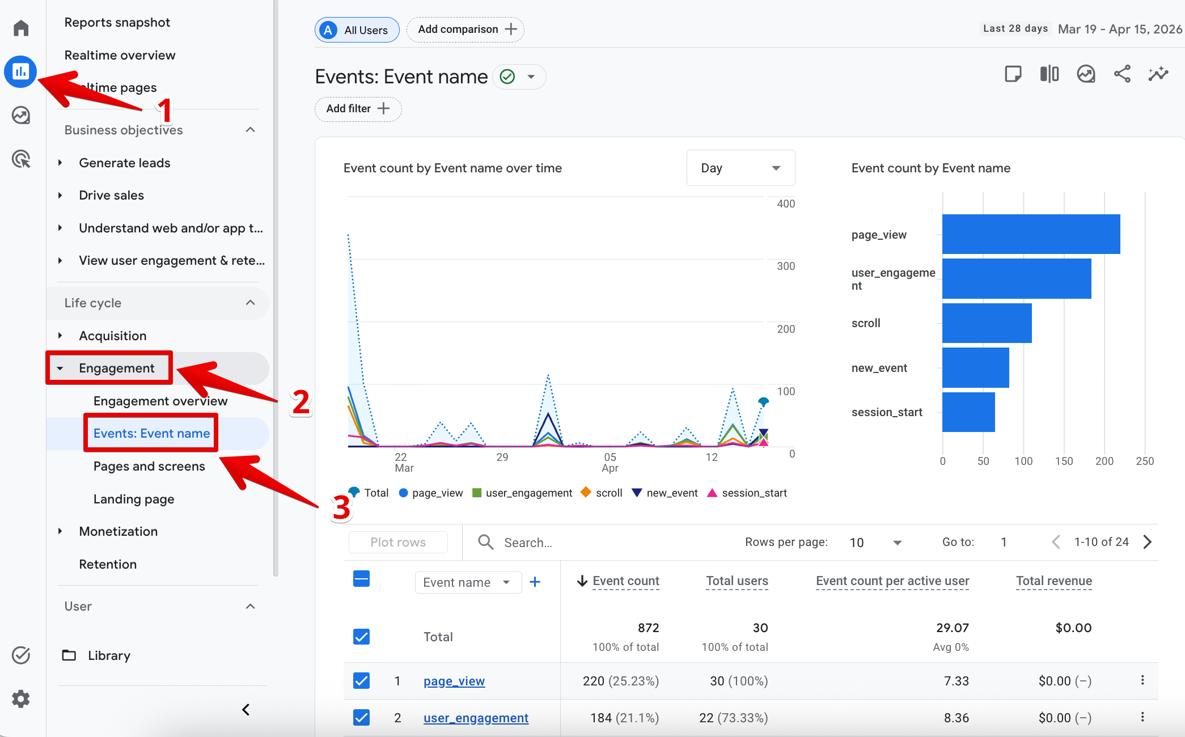Open the Rows per page dropdown
Image resolution: width=1185 pixels, height=737 pixels.
click(x=875, y=543)
